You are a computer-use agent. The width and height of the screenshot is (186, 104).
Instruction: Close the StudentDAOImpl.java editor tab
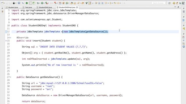coord(77,7)
